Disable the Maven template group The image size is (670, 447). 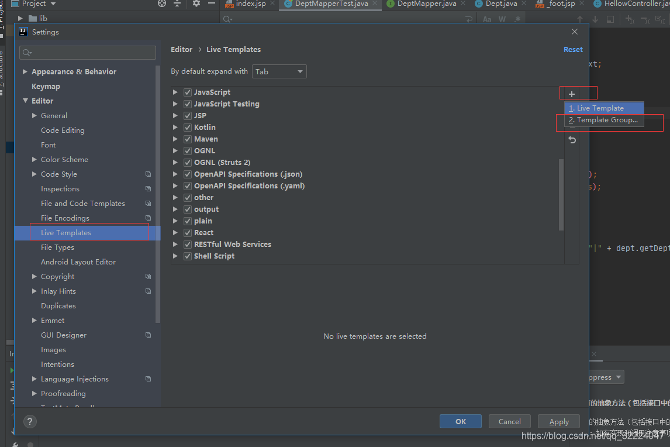coord(188,139)
